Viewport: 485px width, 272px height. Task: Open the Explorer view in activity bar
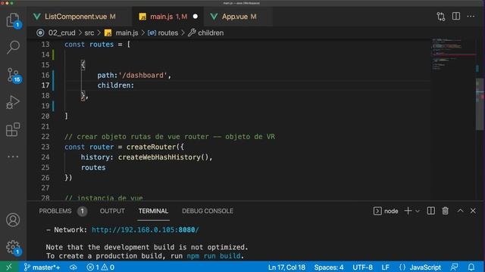click(13, 20)
